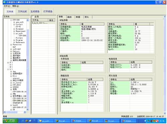Check the 全选 checkbox
Viewport: 167px width, 124px height.
pyautogui.click(x=33, y=17)
